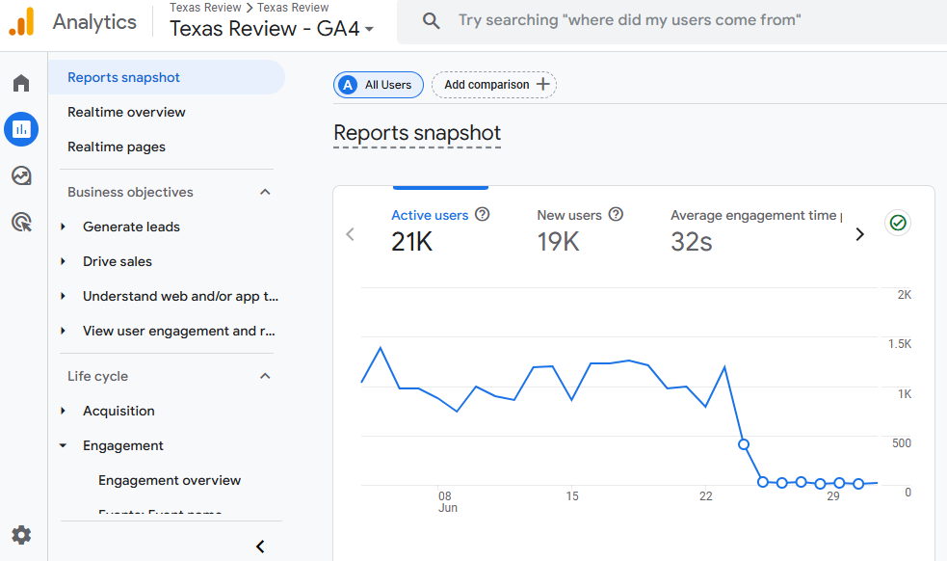Screen dimensions: 947x561
Task: Click the Google Analytics logo
Action: 22,22
